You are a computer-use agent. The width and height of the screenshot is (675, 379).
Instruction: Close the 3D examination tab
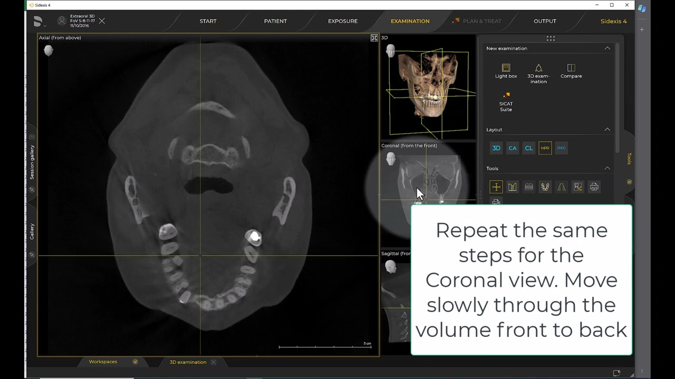(214, 362)
